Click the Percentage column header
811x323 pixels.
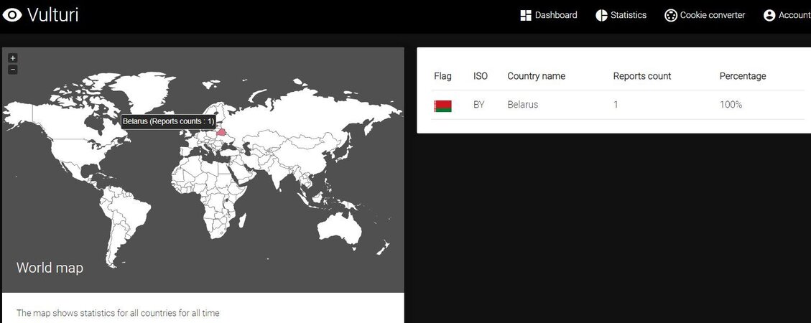(x=743, y=76)
